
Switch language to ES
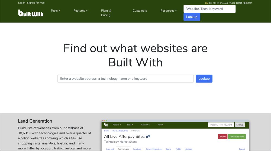click(x=218, y=3)
